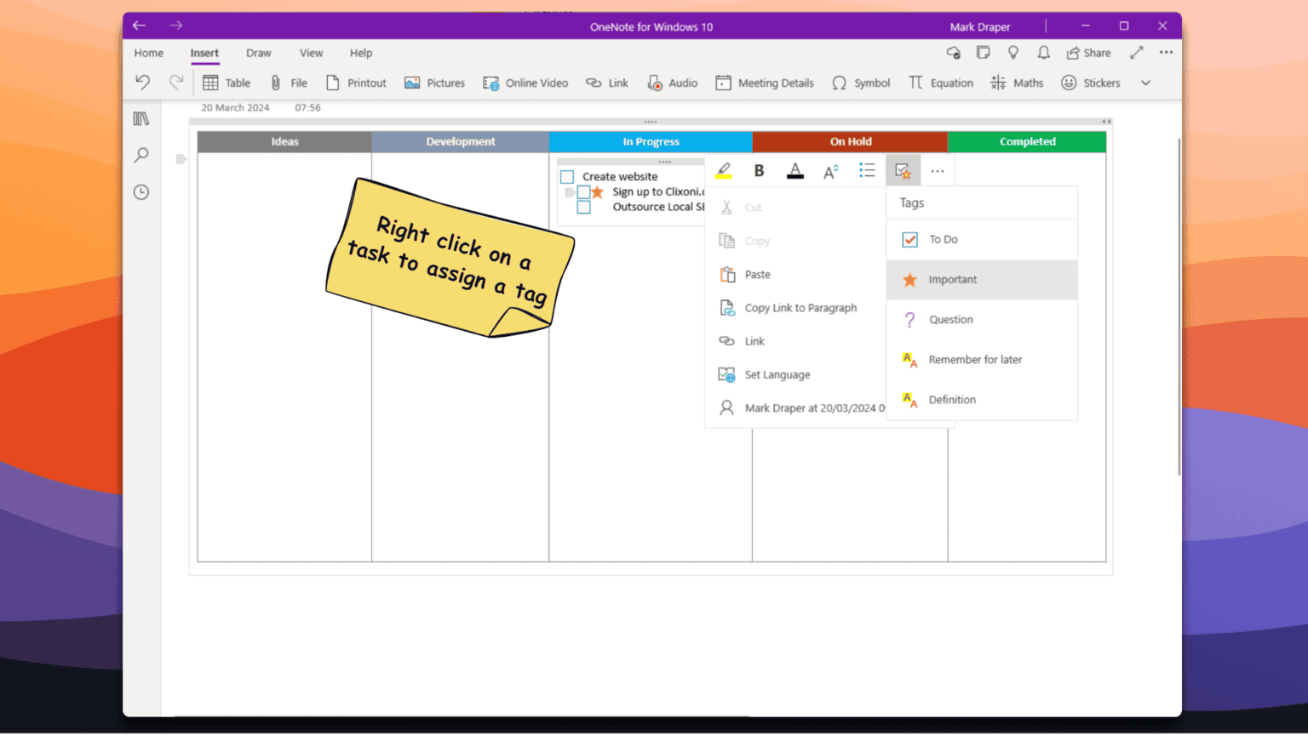1308x735 pixels.
Task: Tick the Outsource Local task checkbox
Action: 584,207
